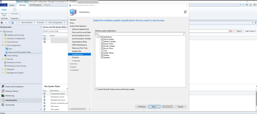Switch to the Home ribbon tab
Viewport: 257px width, 114px height.
pos(12,5)
